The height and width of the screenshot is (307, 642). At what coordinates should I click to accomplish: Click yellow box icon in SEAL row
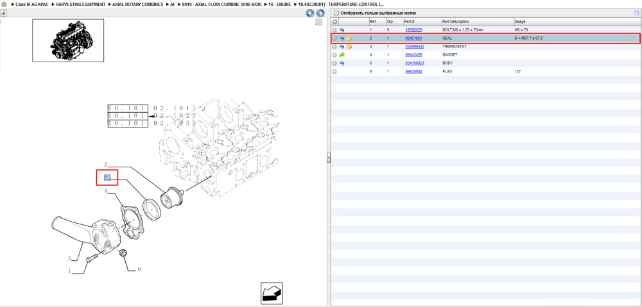(x=349, y=38)
